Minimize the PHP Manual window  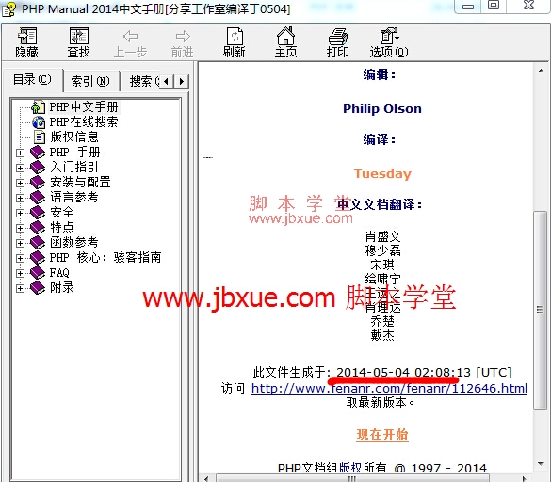pos(468,7)
